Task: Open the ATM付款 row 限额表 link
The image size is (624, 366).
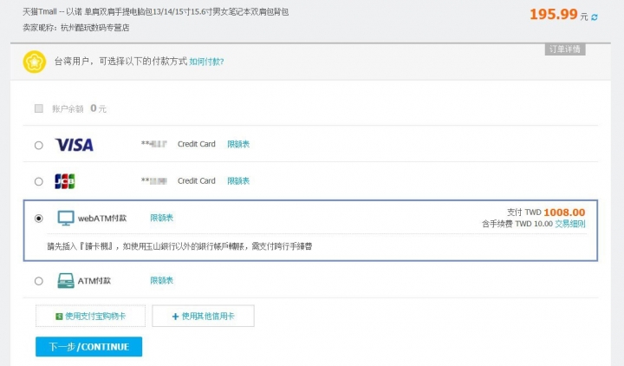Action: coord(161,280)
